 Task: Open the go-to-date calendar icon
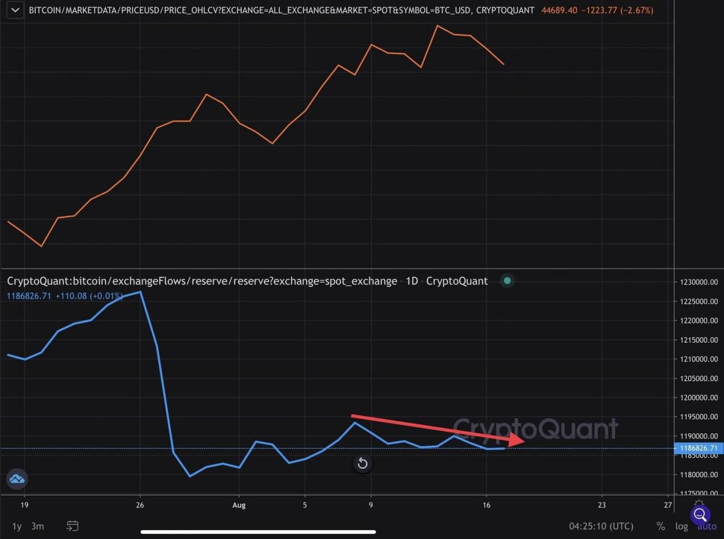[72, 526]
